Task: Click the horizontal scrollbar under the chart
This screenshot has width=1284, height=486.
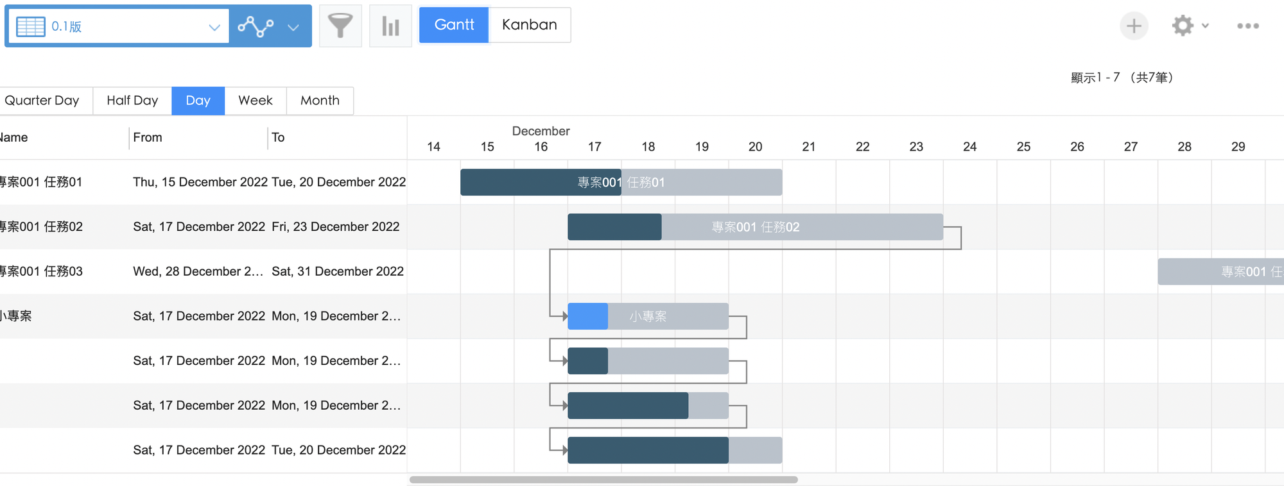Action: (603, 480)
